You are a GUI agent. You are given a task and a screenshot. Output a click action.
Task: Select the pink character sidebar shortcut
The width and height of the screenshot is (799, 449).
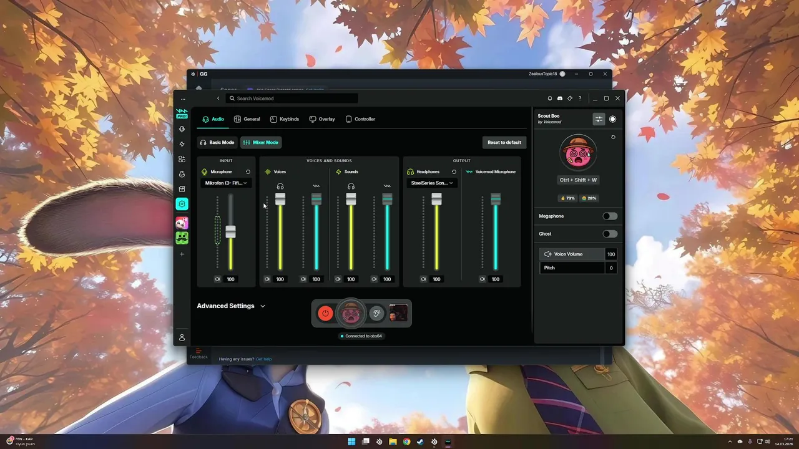182,223
